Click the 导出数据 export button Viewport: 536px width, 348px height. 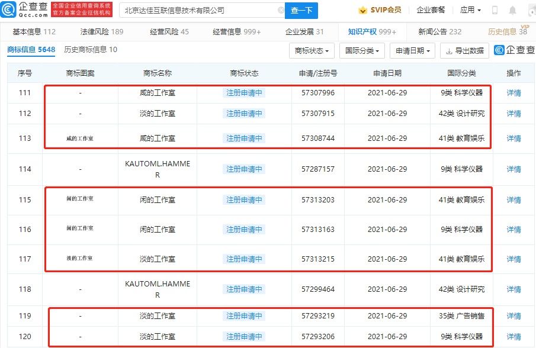(464, 51)
